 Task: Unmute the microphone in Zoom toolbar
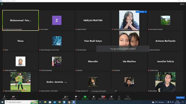pos(4,97)
